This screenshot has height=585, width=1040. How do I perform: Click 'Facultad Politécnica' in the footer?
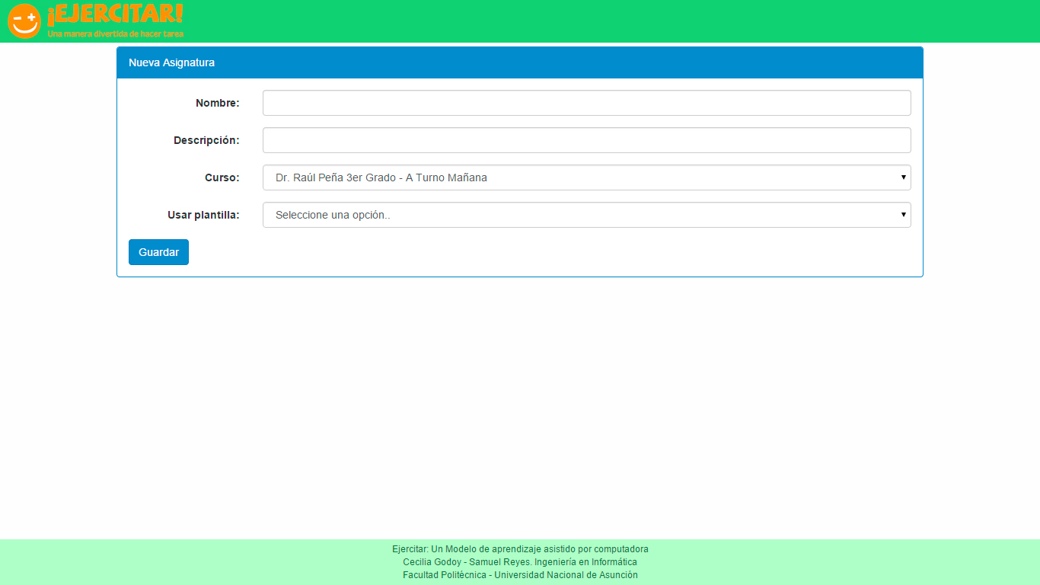(x=444, y=575)
